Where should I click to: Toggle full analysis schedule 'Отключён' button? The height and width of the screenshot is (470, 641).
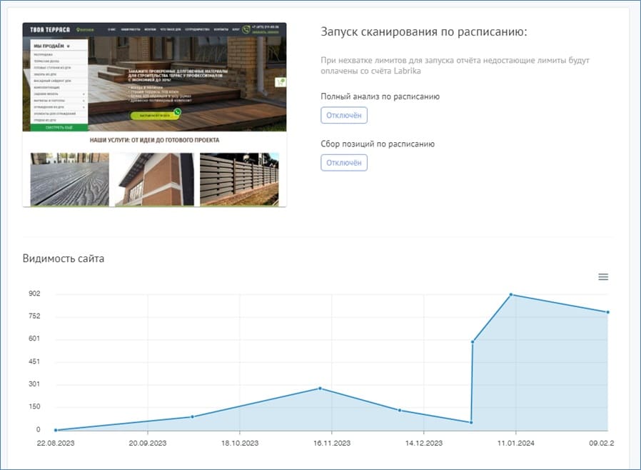click(344, 115)
